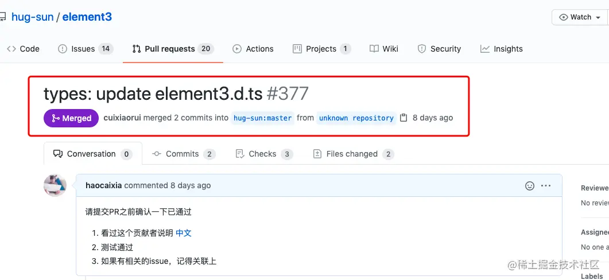609x280 pixels.
Task: Add a reaction with the smiley icon
Action: tap(530, 186)
